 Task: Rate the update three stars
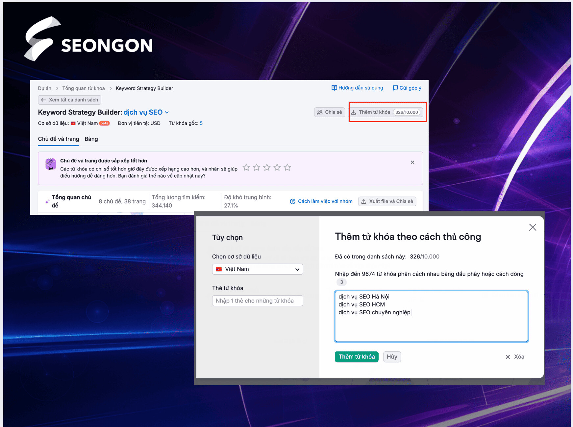click(267, 168)
